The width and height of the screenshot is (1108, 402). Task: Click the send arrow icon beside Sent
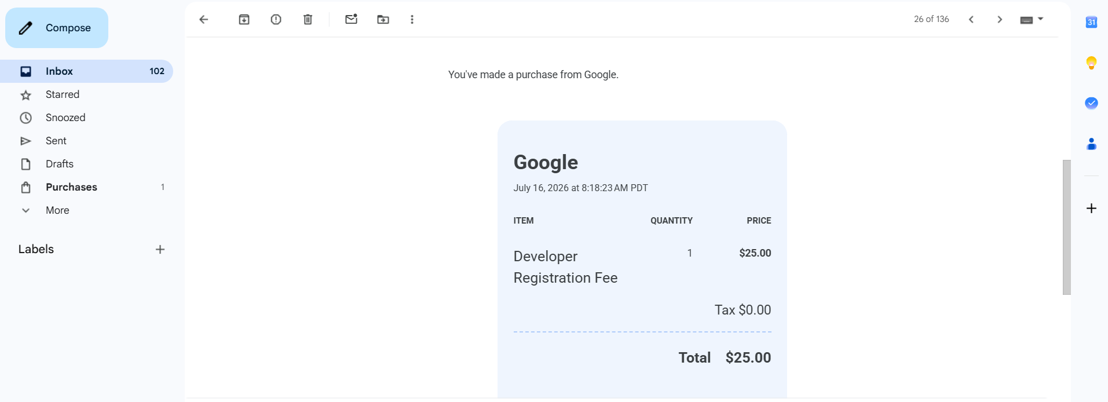click(x=25, y=141)
